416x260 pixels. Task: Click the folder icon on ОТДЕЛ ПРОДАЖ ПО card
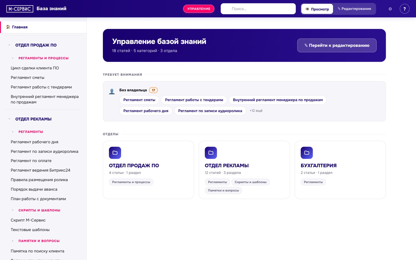pos(115,153)
